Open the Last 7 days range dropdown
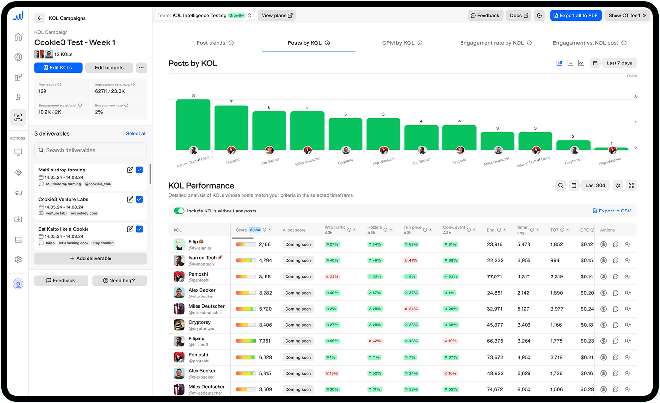The width and height of the screenshot is (660, 403). (x=619, y=63)
